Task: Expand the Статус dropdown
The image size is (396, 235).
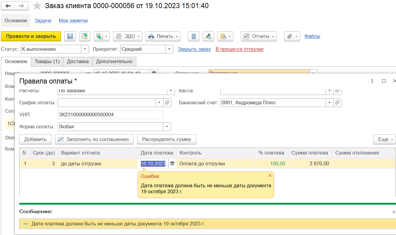Action: [x=85, y=49]
